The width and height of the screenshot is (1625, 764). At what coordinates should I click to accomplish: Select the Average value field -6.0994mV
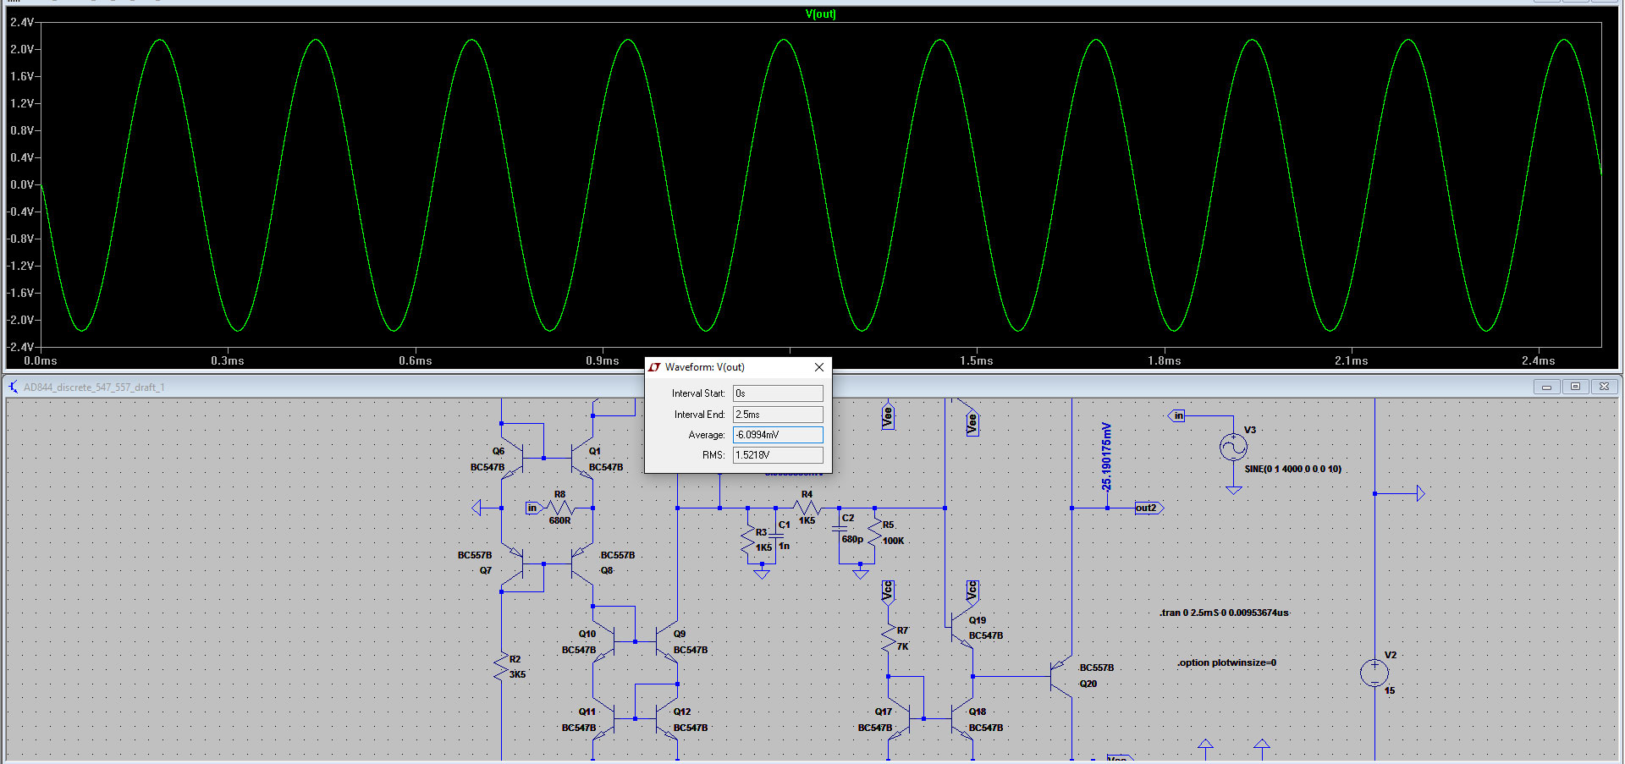pyautogui.click(x=778, y=435)
